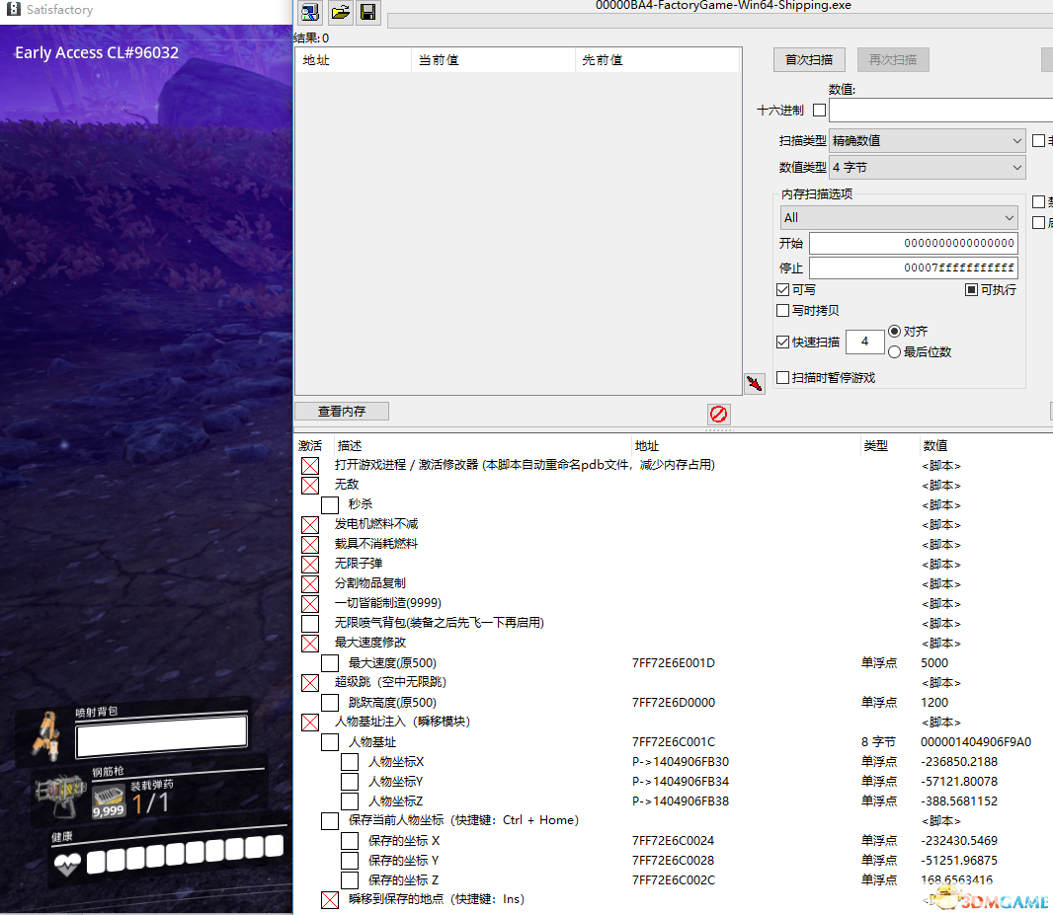Toggle the 可执行 executable checkbox
The image size is (1053, 915).
[x=971, y=290]
